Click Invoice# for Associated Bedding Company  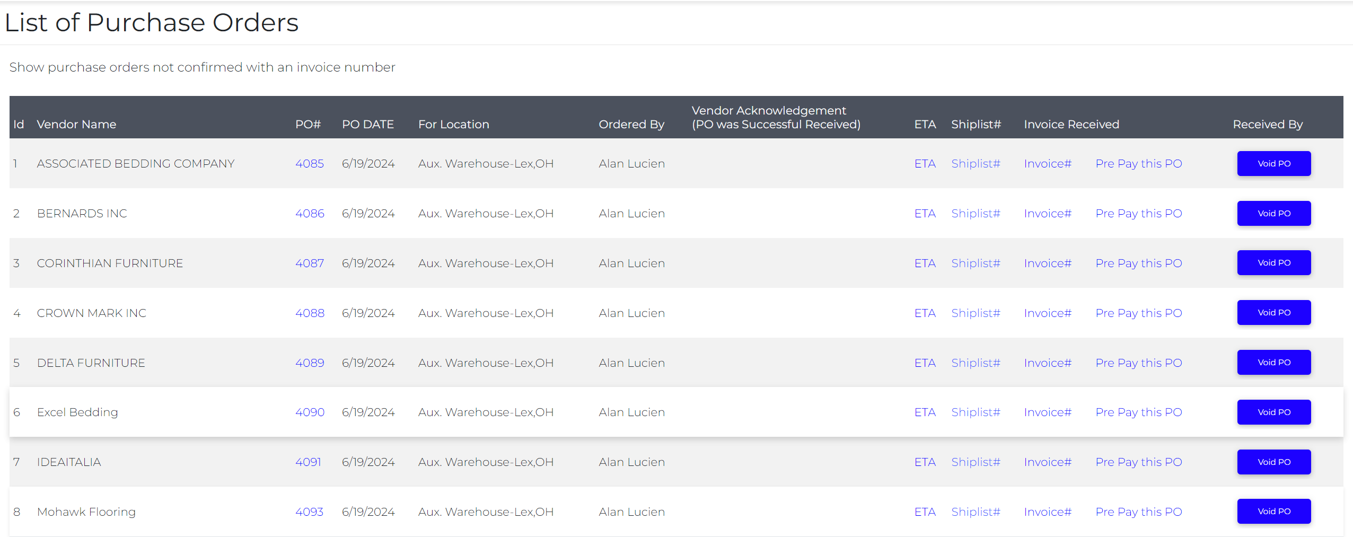coord(1048,163)
